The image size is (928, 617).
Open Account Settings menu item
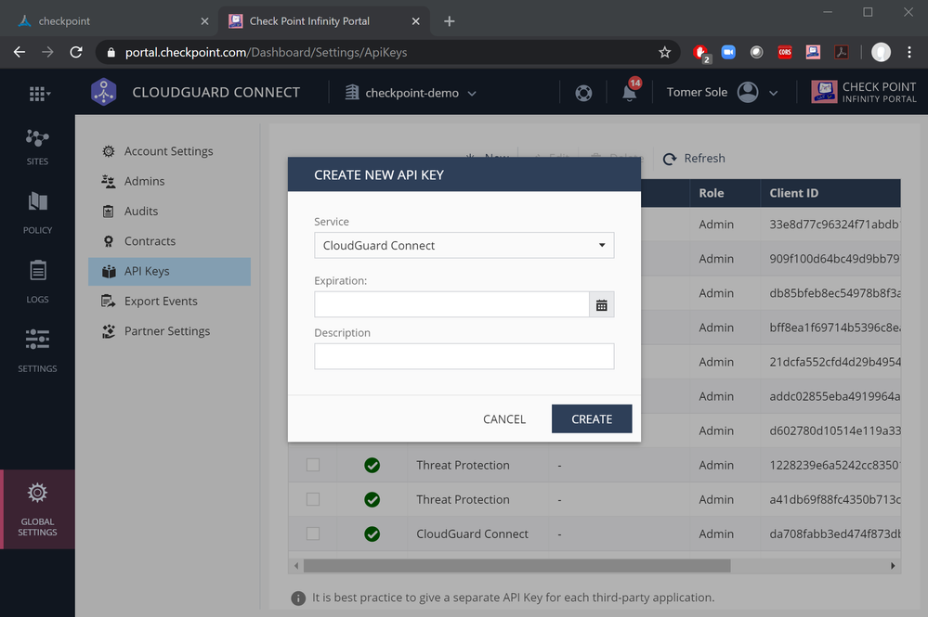tap(168, 151)
